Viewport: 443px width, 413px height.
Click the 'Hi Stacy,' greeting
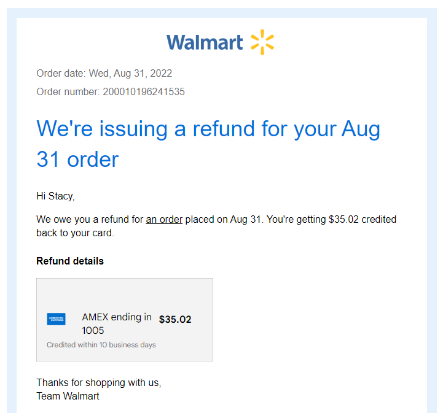(x=55, y=196)
